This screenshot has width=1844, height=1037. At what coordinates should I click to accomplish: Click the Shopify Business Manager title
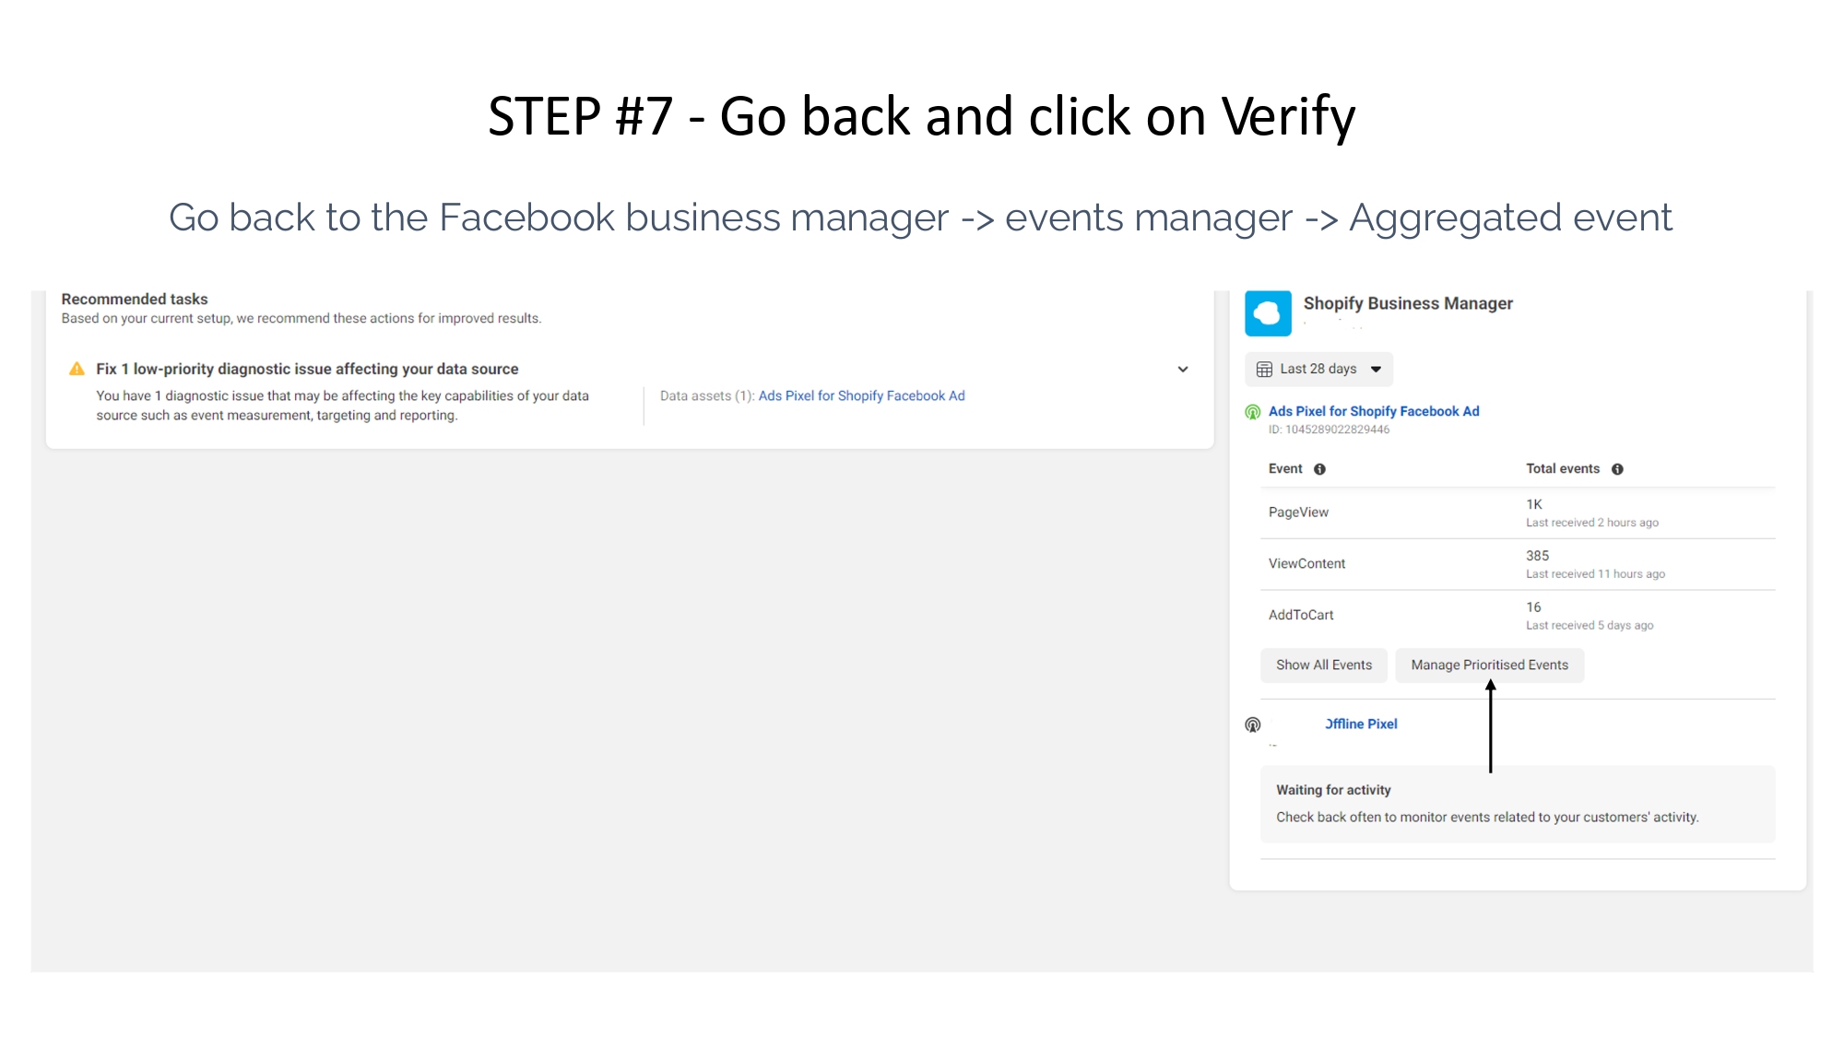[x=1408, y=303]
